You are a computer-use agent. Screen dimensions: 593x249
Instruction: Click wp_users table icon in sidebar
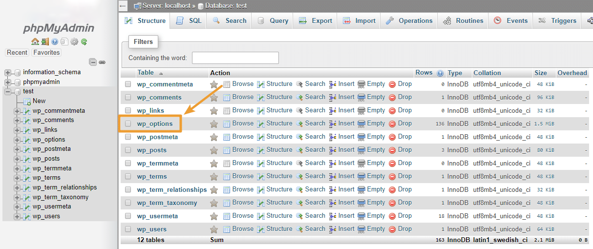click(x=27, y=216)
